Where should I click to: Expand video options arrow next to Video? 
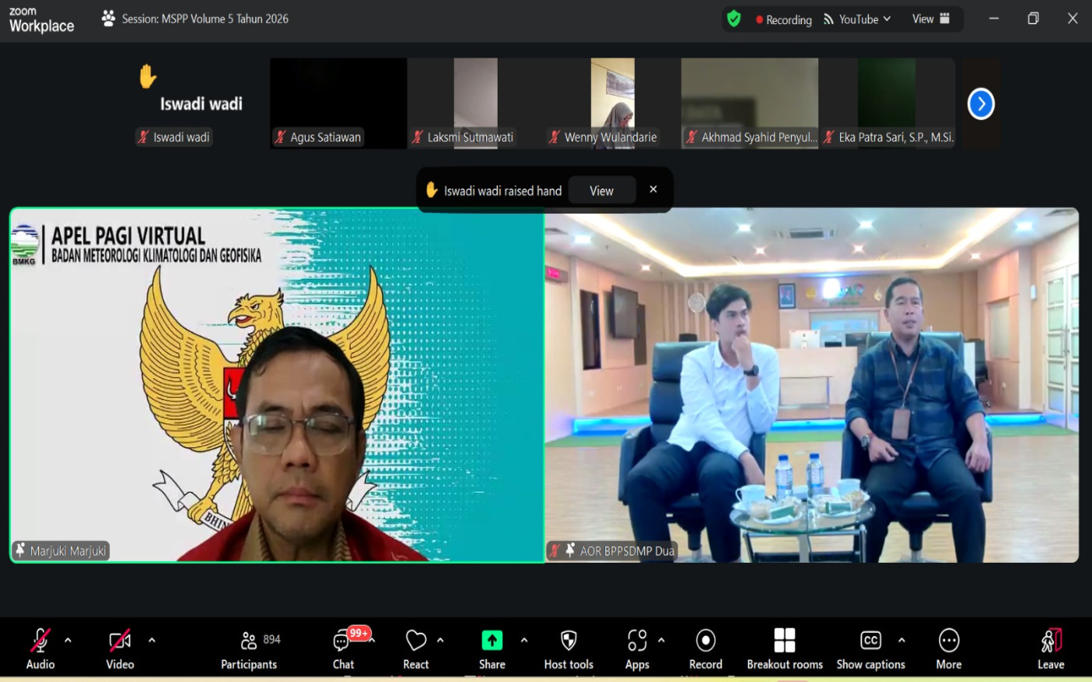(151, 640)
